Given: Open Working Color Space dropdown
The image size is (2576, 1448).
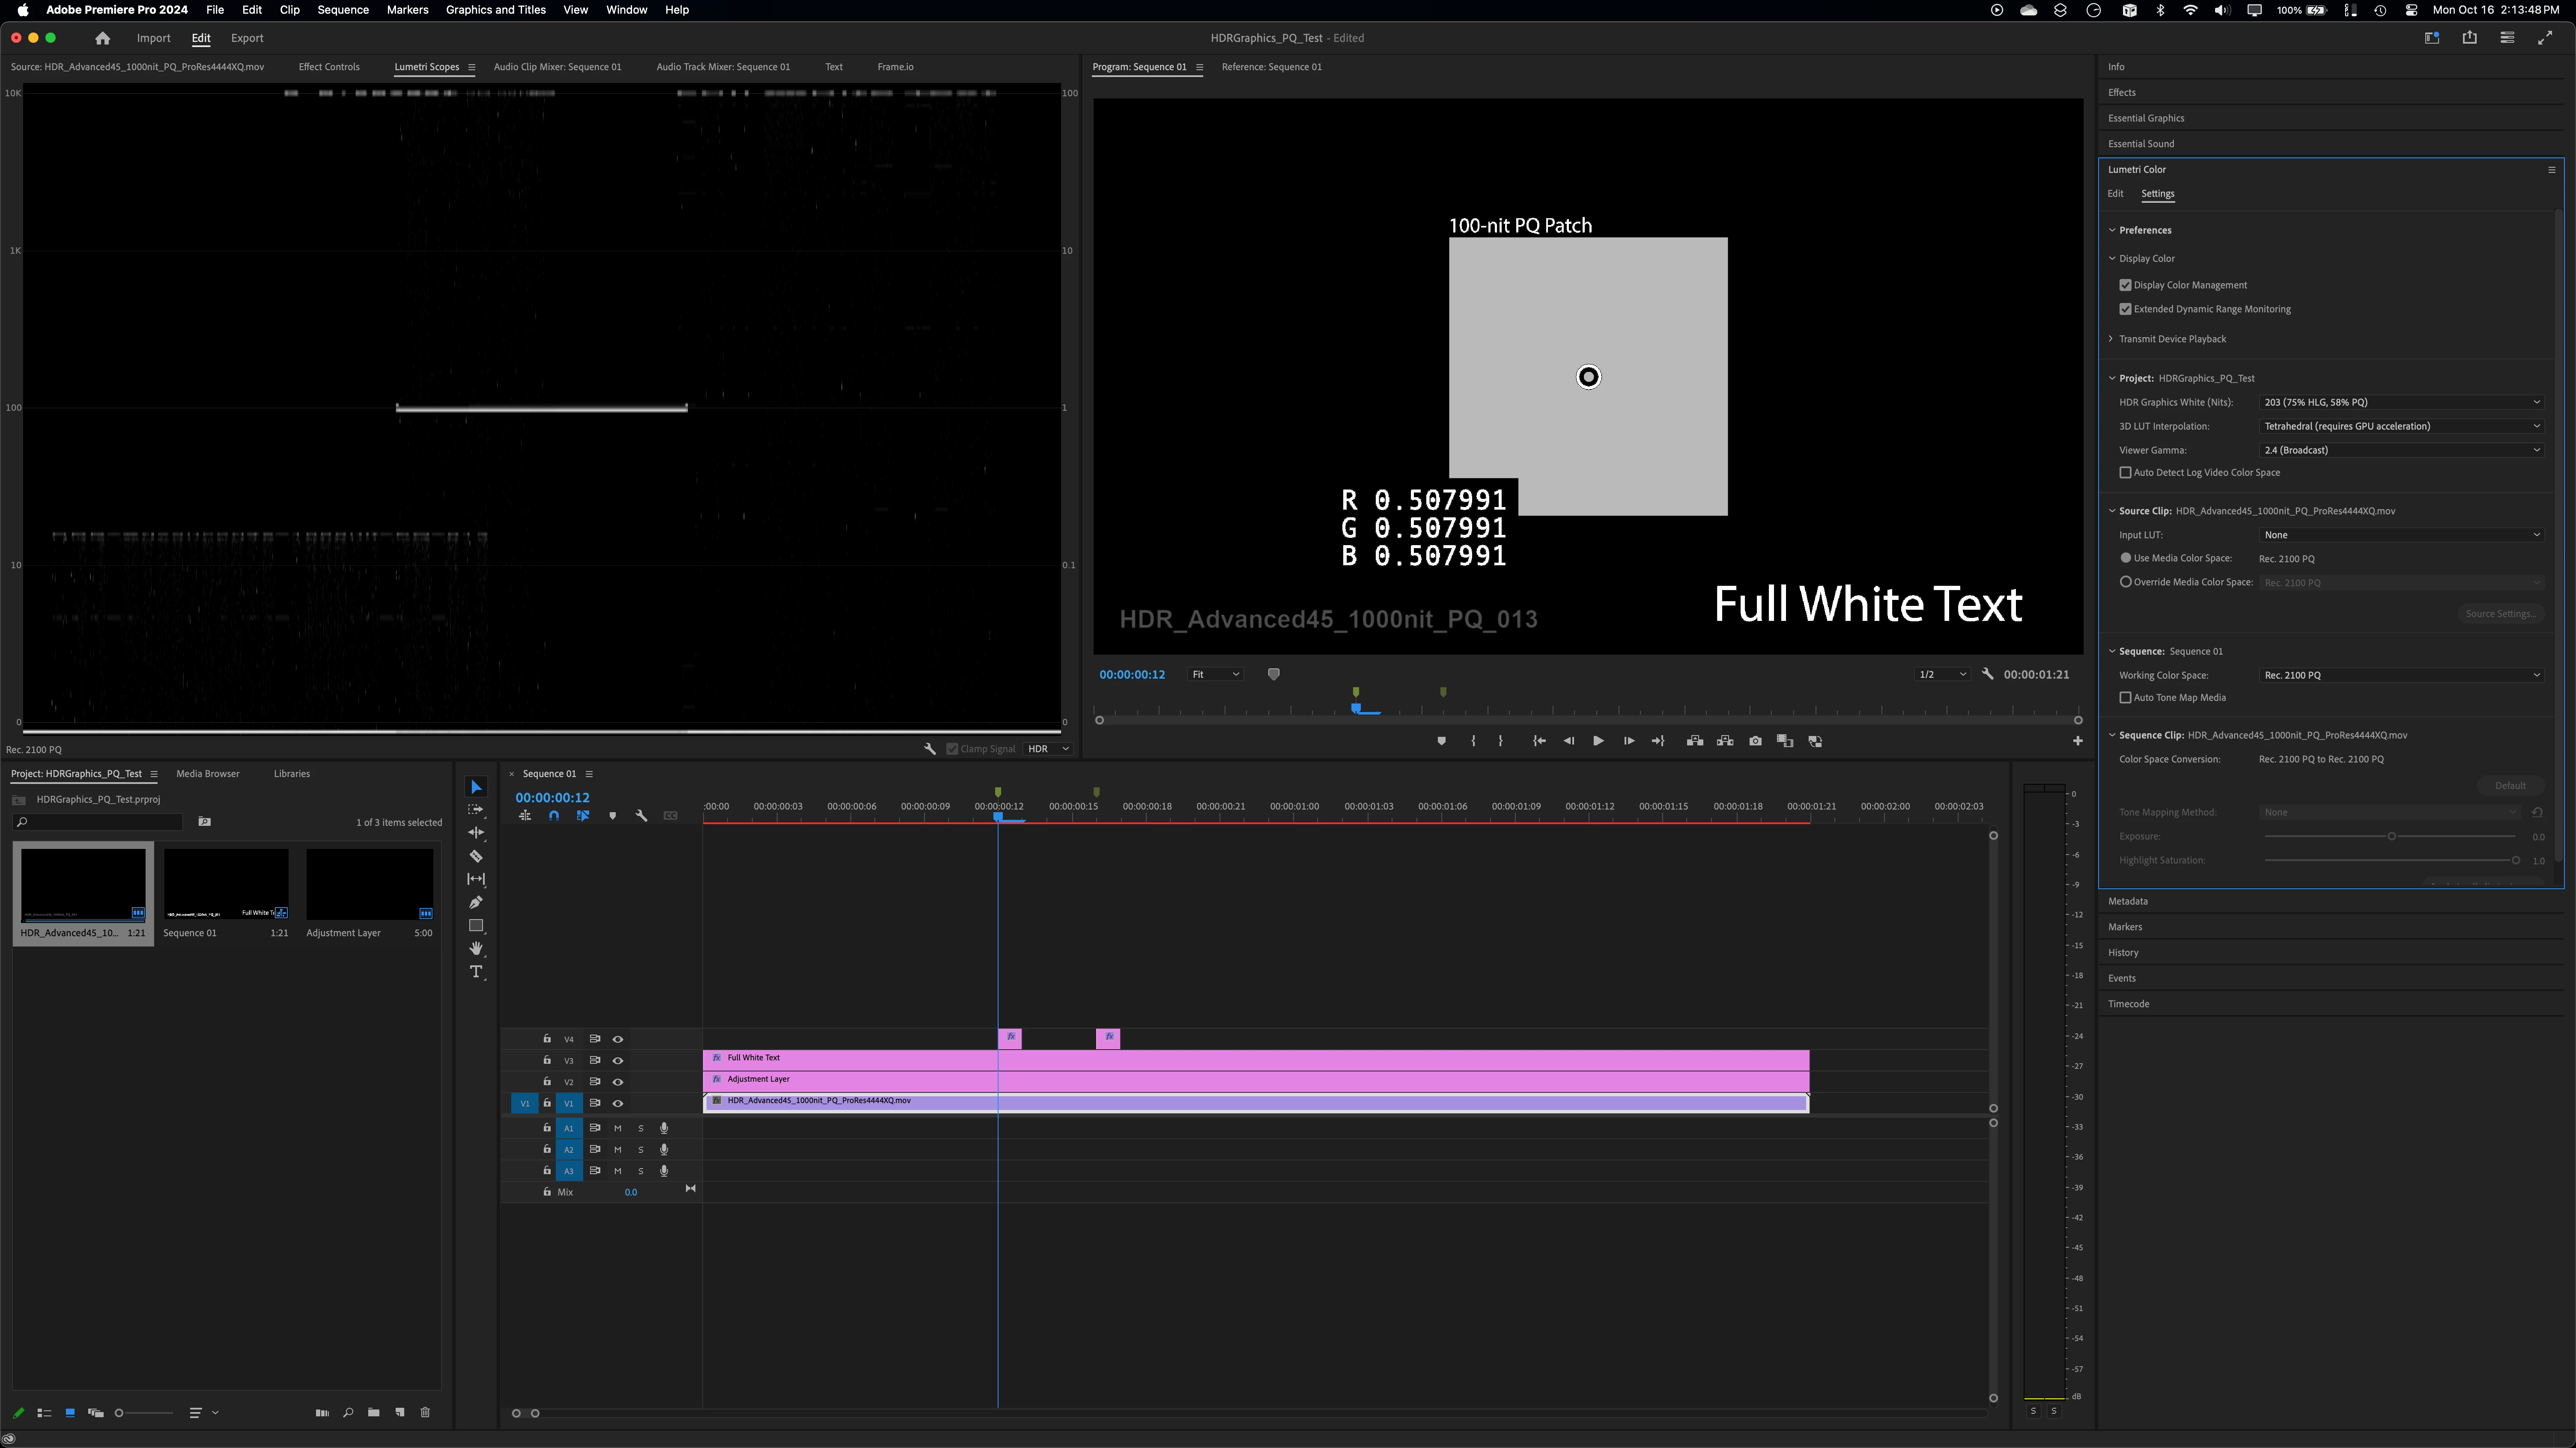Looking at the screenshot, I should (2400, 676).
